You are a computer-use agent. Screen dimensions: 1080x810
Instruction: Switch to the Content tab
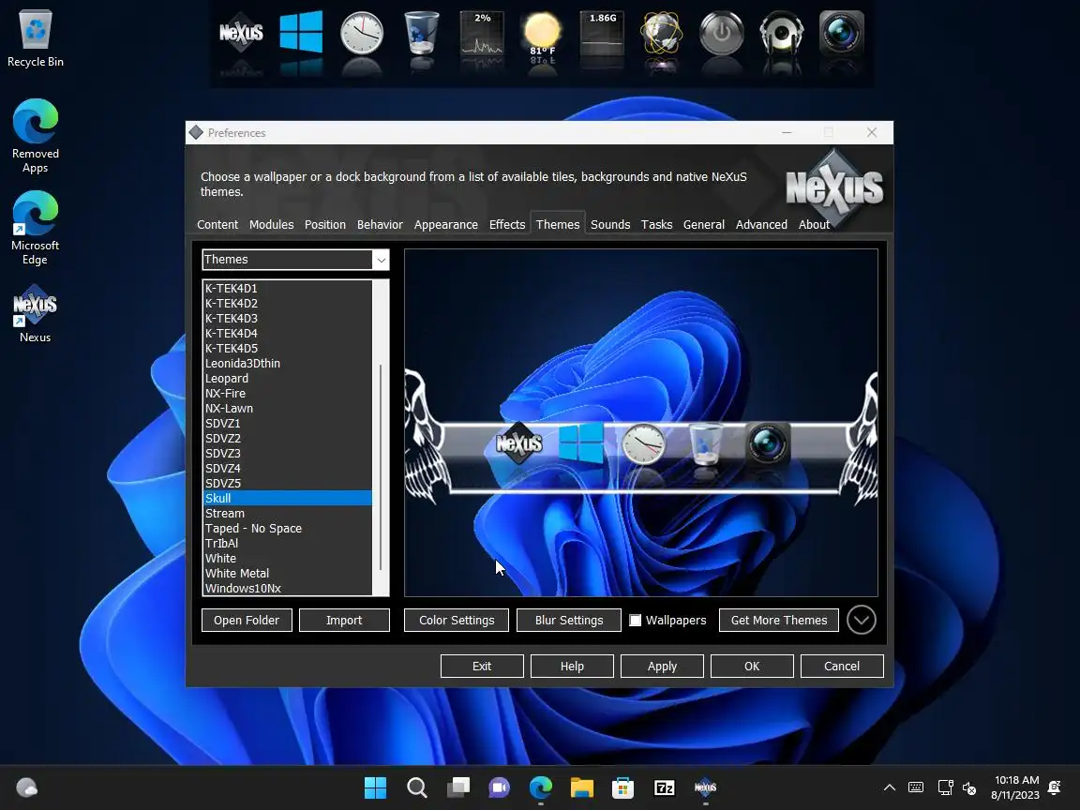click(x=217, y=225)
